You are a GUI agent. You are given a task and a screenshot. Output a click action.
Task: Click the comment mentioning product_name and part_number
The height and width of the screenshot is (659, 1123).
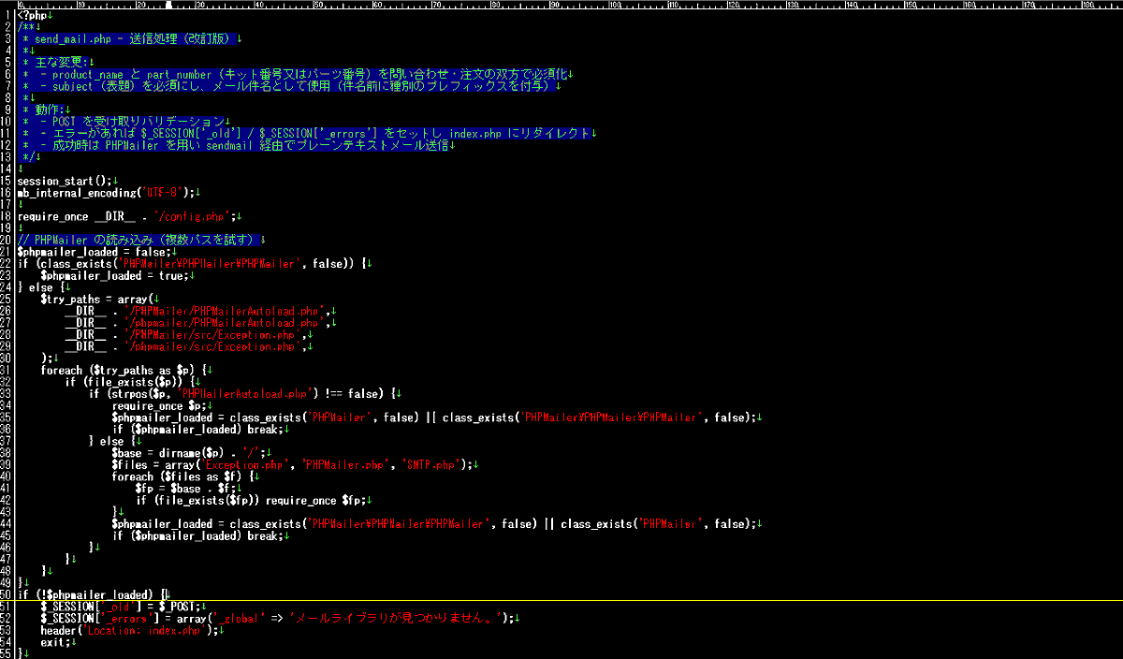(x=295, y=75)
